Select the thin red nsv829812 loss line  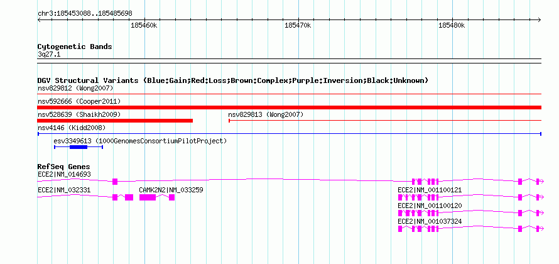[290, 94]
